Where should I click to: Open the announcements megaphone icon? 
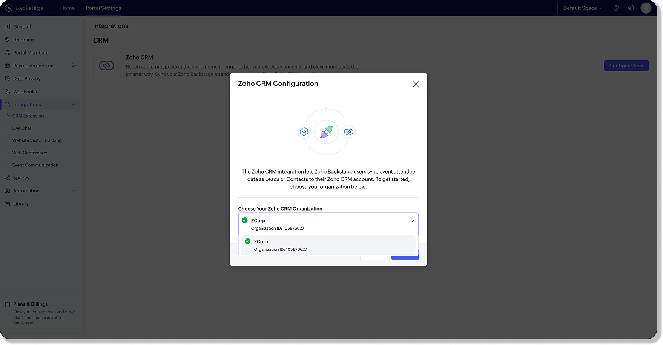631,8
